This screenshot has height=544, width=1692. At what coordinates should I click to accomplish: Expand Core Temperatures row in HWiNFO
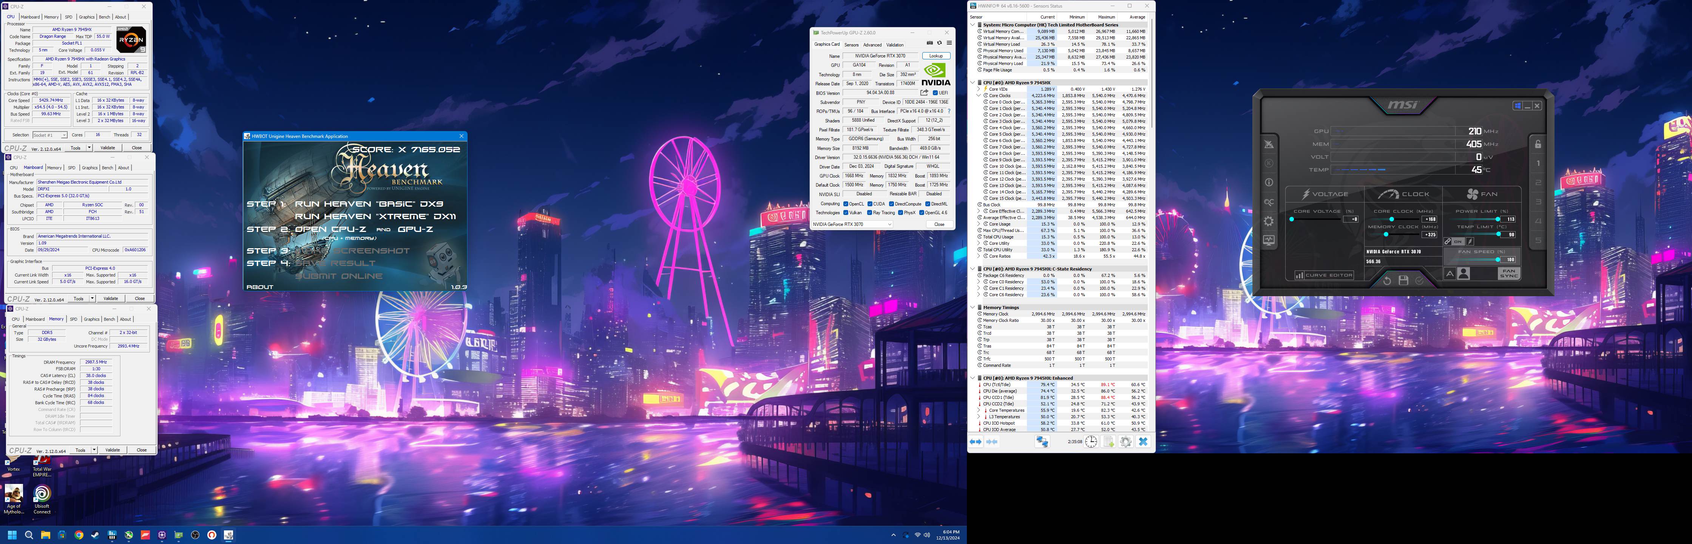tap(979, 410)
